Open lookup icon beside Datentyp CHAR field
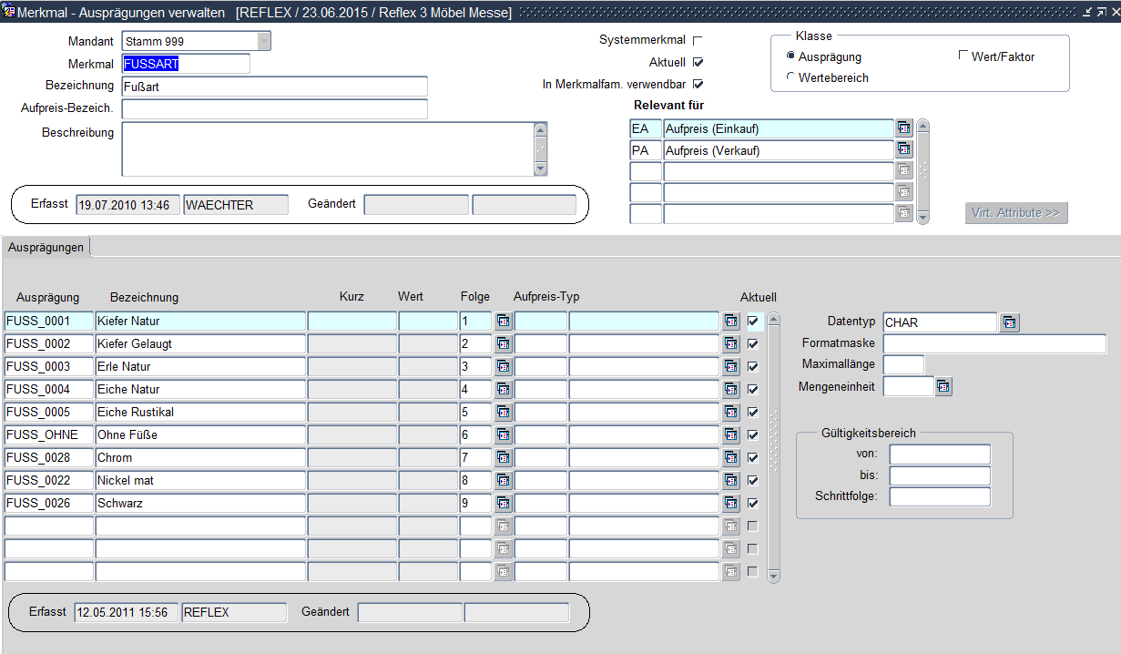Screen dimensions: 1121x654 [1009, 322]
